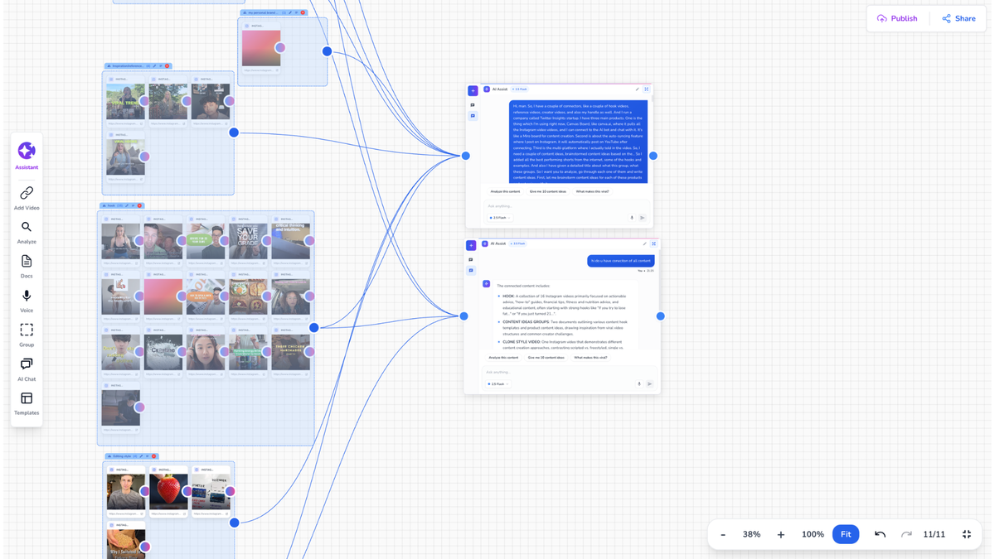Select highlighted chat tab in lower AI sidebar

click(x=471, y=270)
